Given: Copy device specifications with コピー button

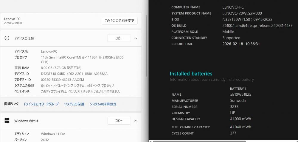Looking at the screenshot, I should click(x=119, y=38).
